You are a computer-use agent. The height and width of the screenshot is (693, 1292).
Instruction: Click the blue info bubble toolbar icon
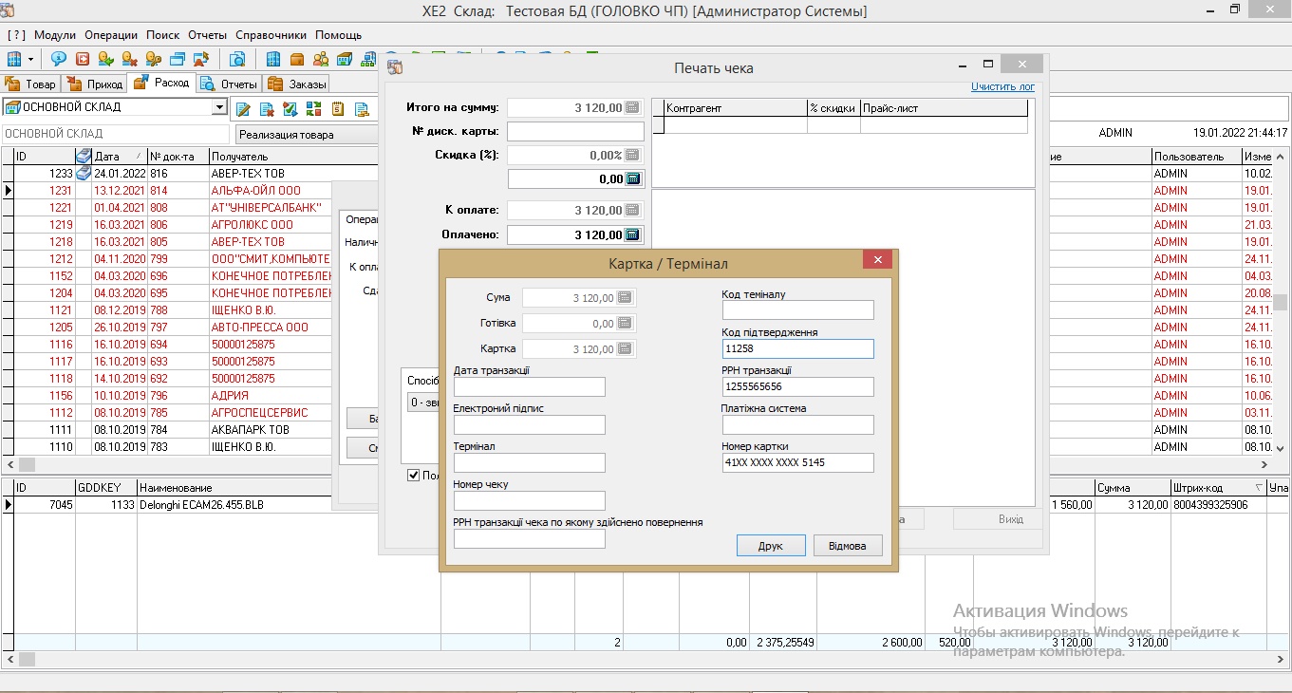click(x=59, y=59)
